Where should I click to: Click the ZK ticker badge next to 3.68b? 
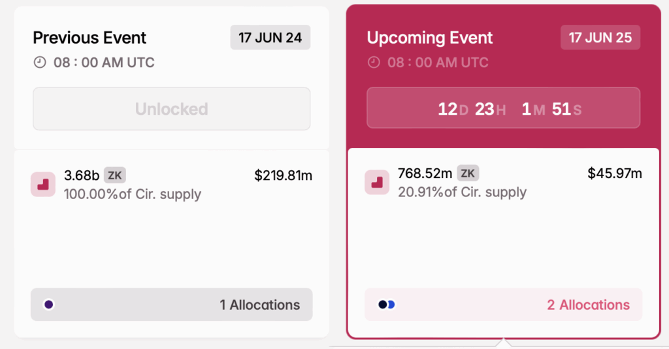click(x=115, y=175)
